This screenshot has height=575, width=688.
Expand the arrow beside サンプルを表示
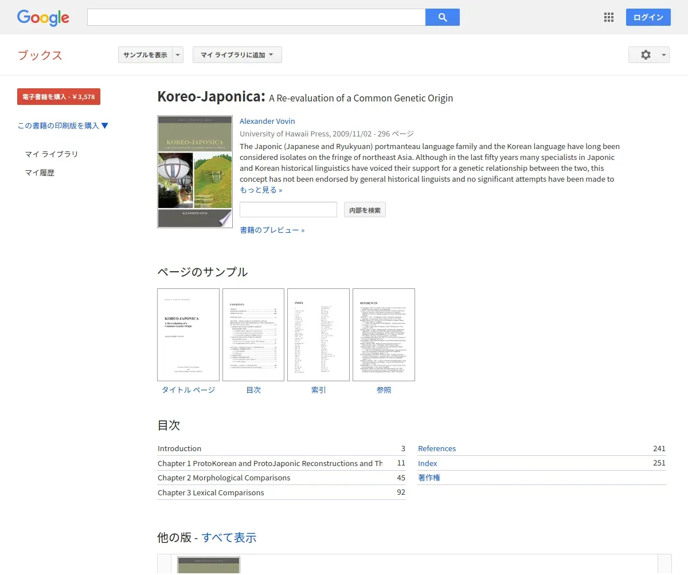(x=178, y=55)
